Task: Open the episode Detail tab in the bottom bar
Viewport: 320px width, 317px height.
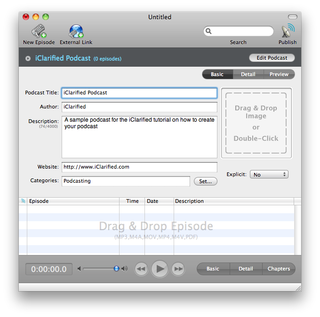Action: coord(246,269)
